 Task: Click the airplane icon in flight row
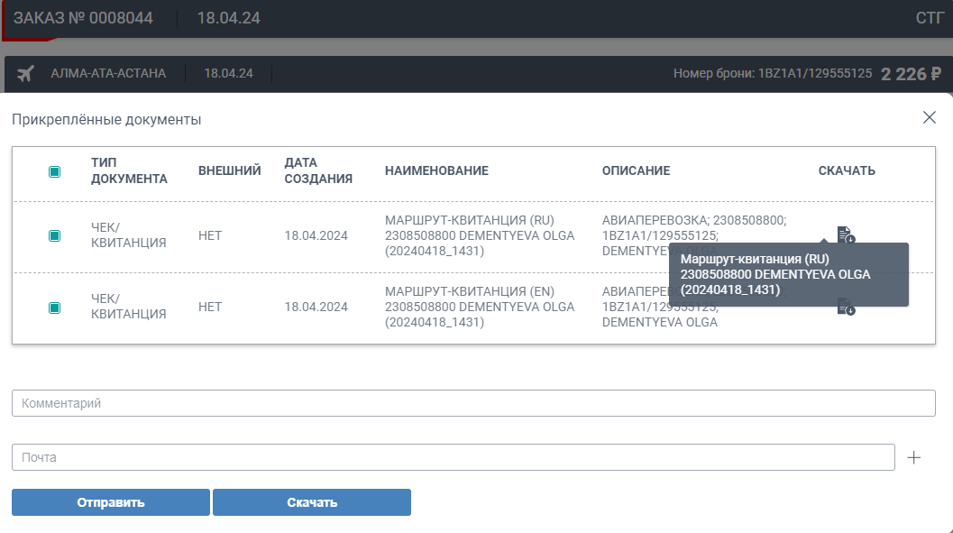(25, 73)
